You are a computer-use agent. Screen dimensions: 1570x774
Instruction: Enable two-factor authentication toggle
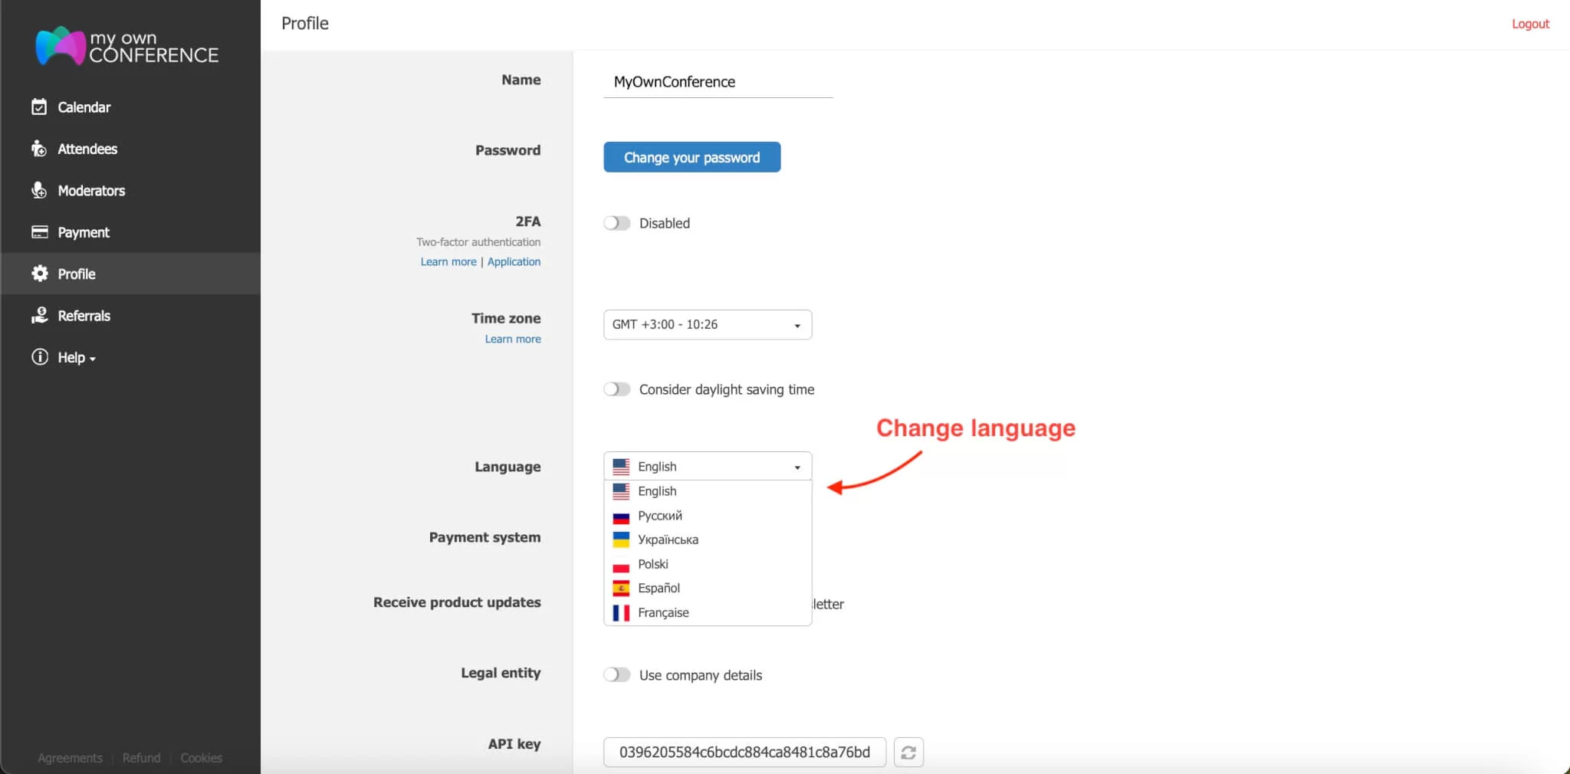pyautogui.click(x=616, y=223)
